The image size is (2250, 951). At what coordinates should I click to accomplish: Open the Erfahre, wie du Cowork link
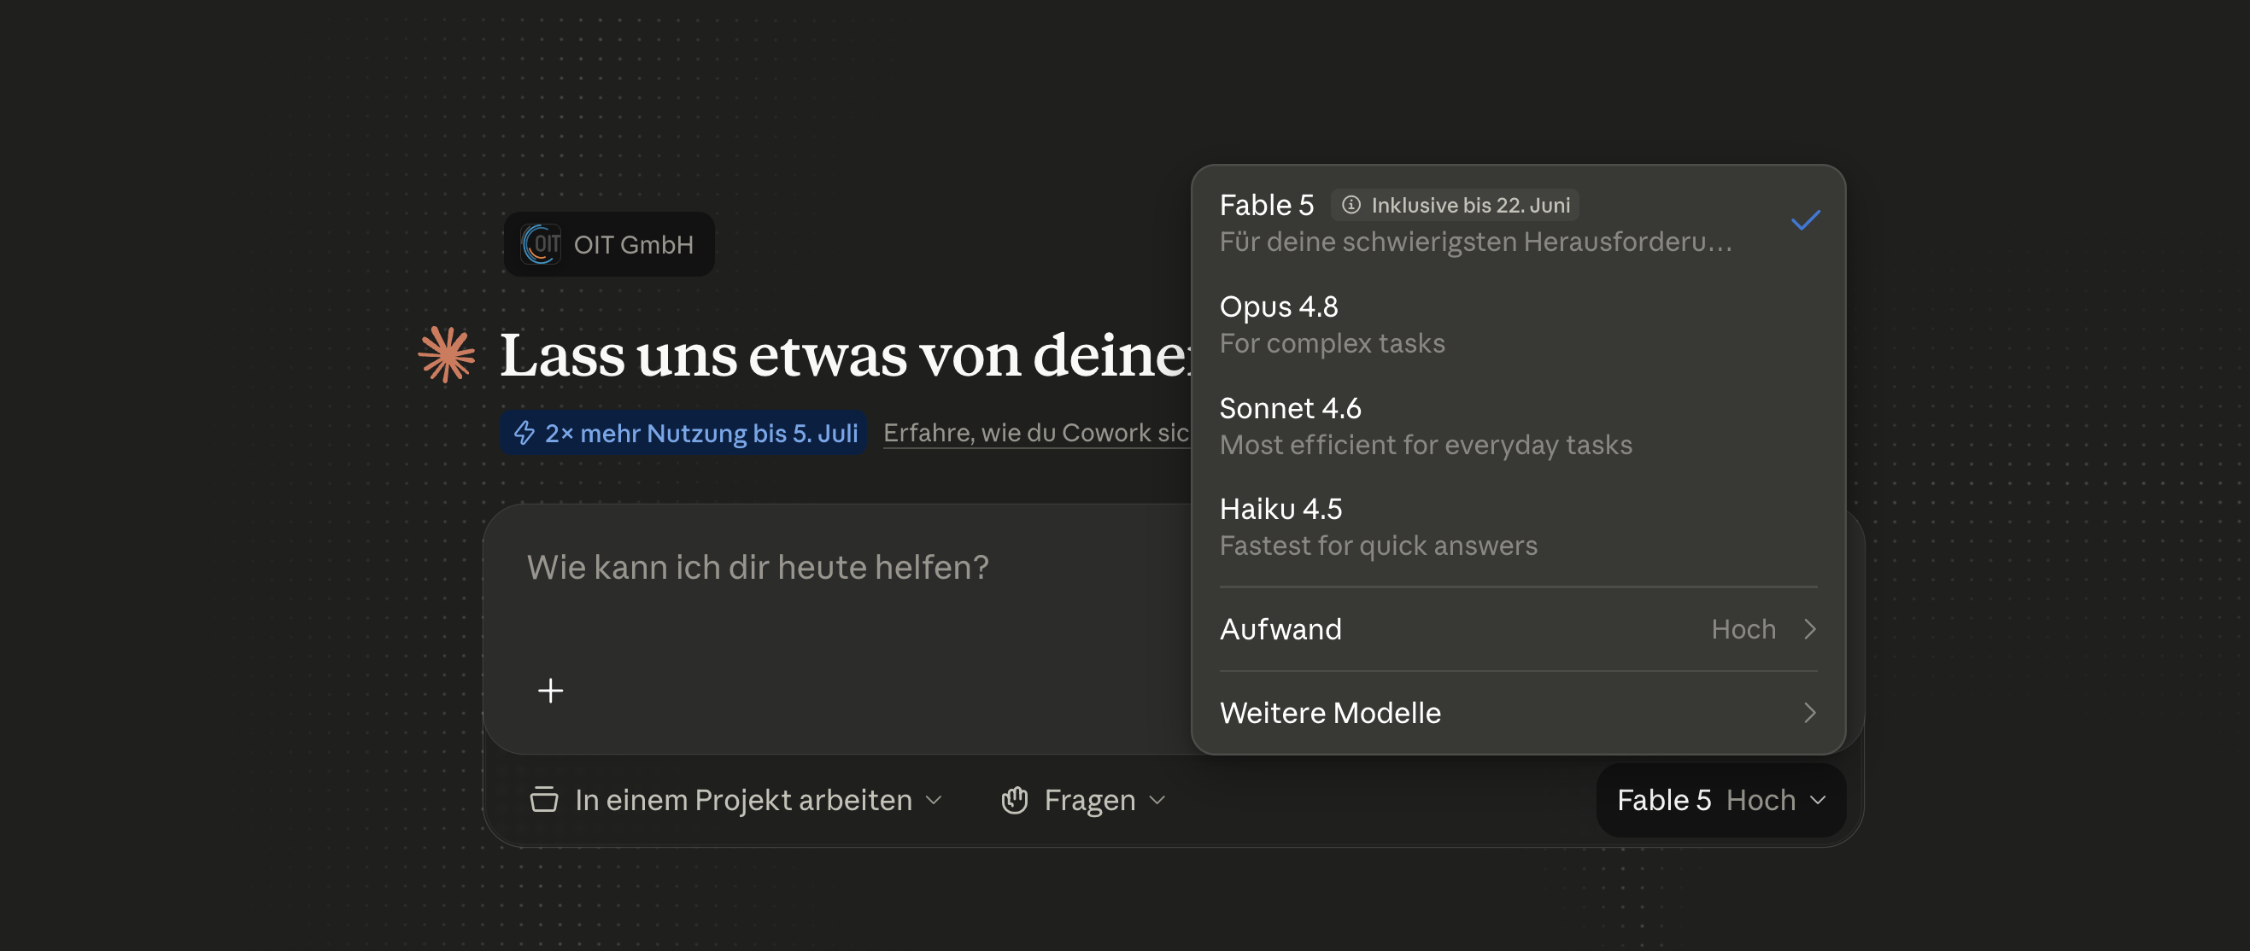1037,432
